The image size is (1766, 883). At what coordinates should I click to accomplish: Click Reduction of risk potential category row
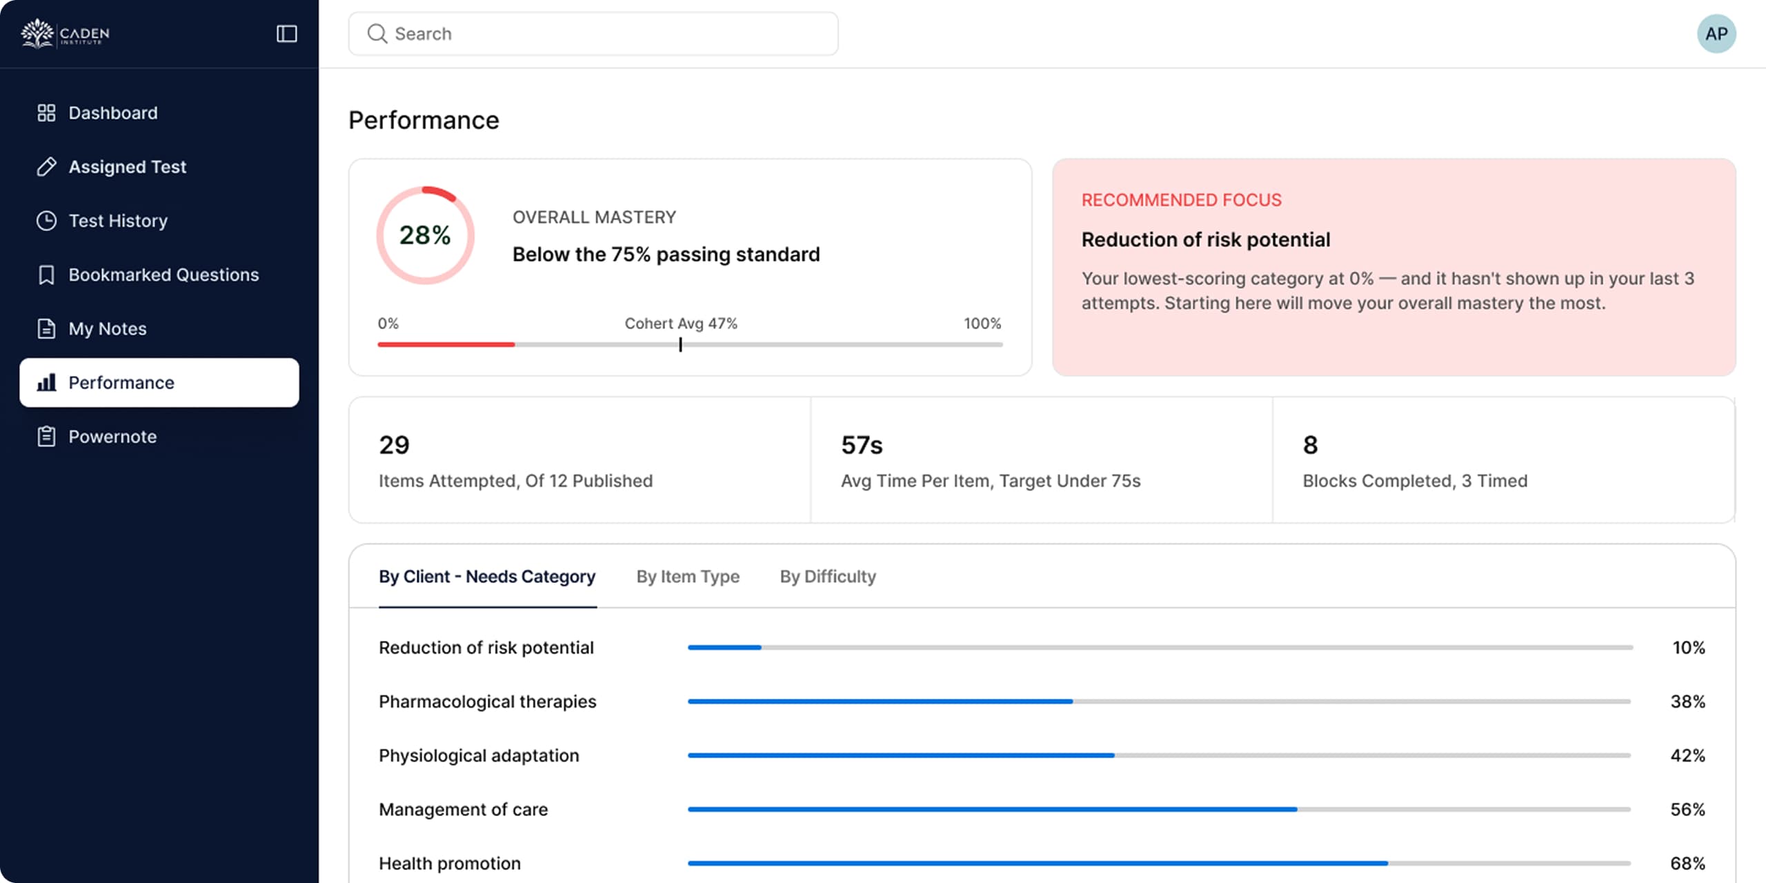[x=1042, y=648]
